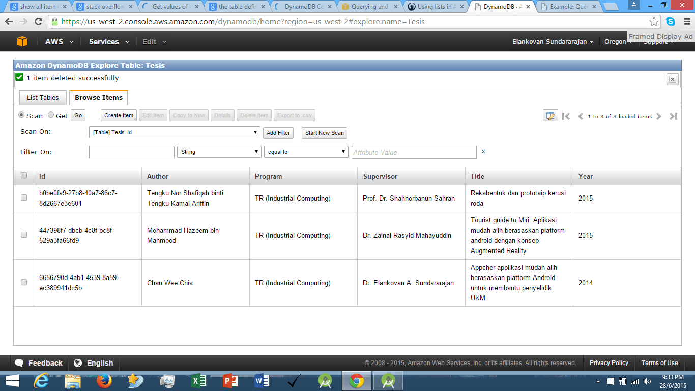Expand the Services menu
The height and width of the screenshot is (391, 695).
pos(109,42)
